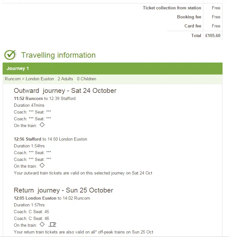Click Coach C Seat 45 reservation line
This screenshot has width=229, height=238.
point(32,212)
